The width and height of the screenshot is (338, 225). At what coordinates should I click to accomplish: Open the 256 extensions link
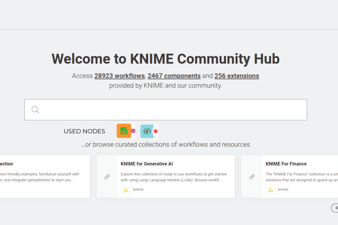pyautogui.click(x=237, y=76)
